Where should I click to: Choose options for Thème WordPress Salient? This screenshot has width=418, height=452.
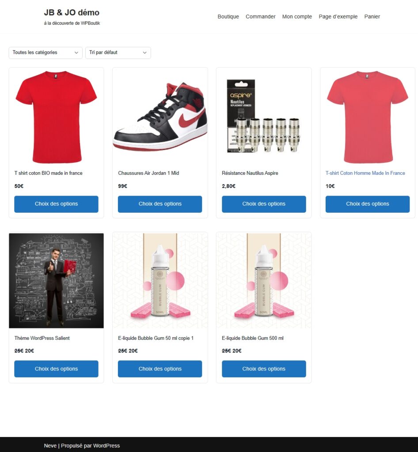pyautogui.click(x=56, y=369)
